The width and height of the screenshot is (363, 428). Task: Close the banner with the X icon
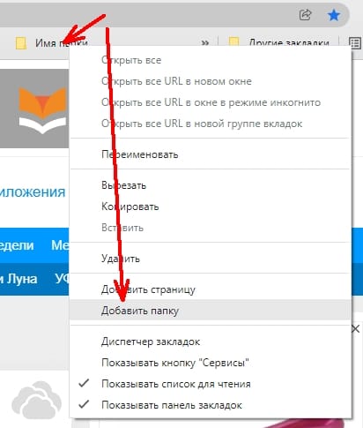click(x=355, y=328)
